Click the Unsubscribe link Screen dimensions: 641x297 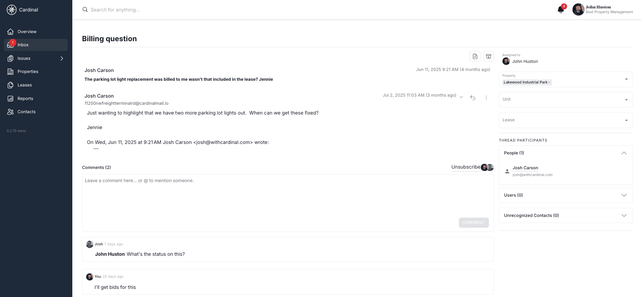click(x=466, y=167)
